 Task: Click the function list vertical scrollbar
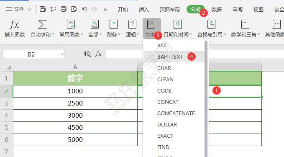point(206,99)
